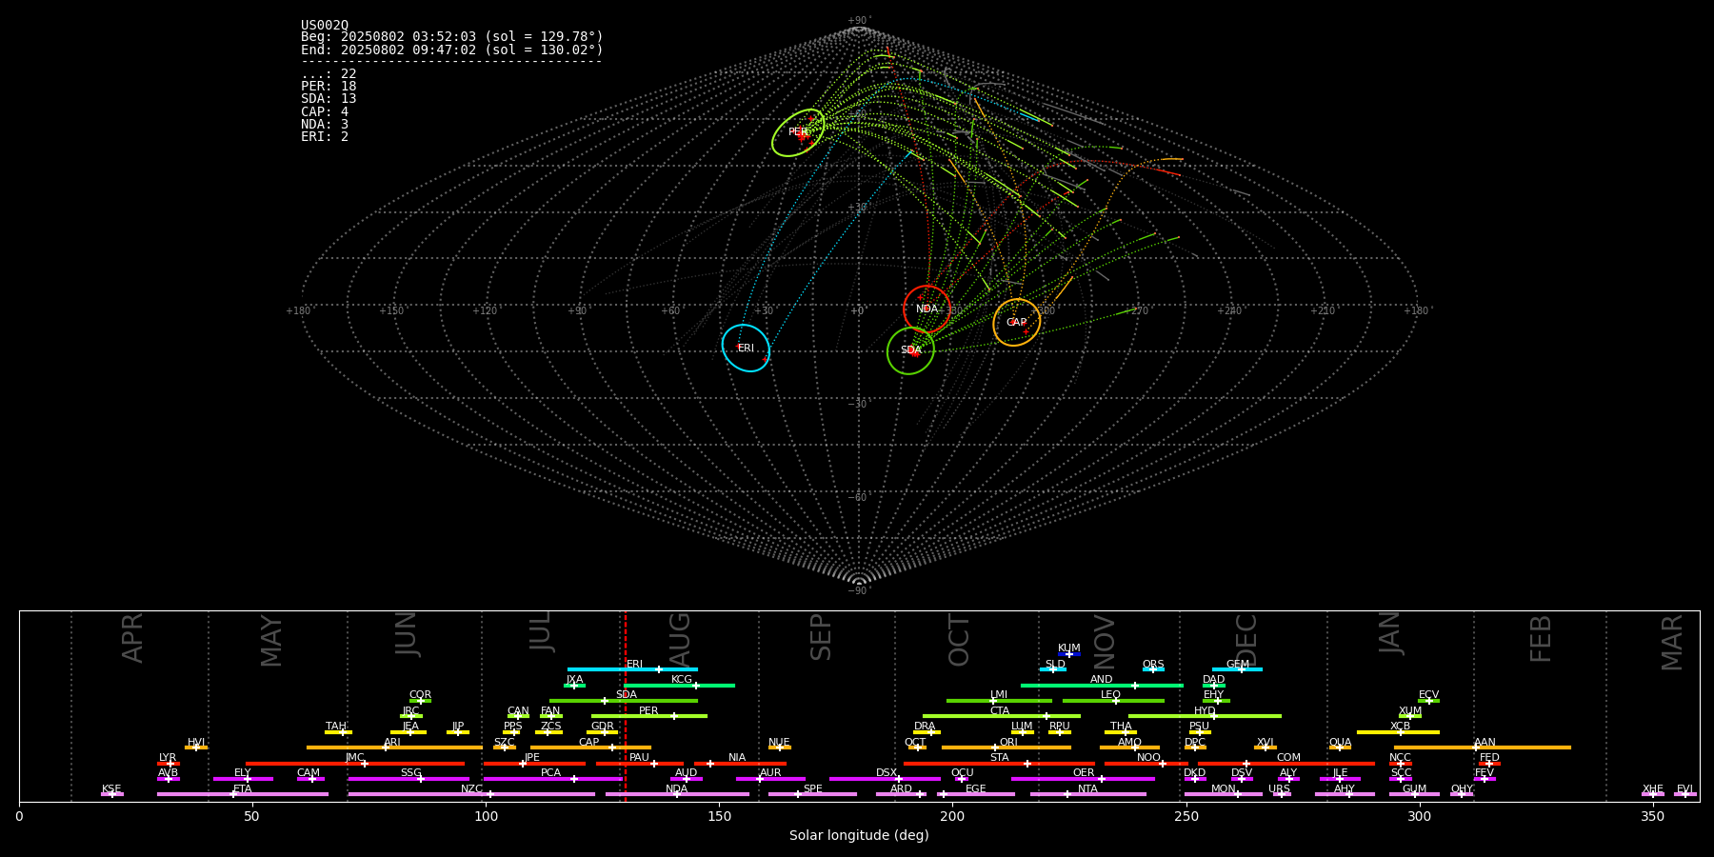Click the +90° pole label on map
1714x857 pixels.
tap(859, 20)
